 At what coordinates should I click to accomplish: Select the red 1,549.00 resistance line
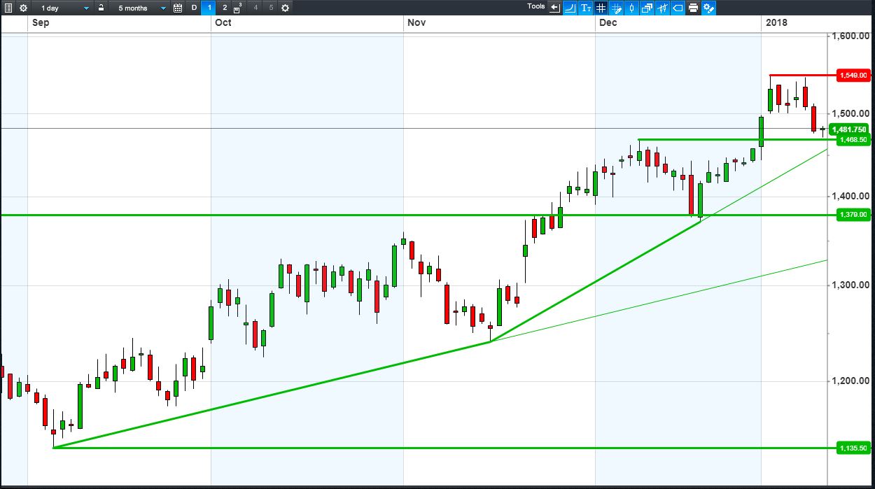tap(802, 75)
